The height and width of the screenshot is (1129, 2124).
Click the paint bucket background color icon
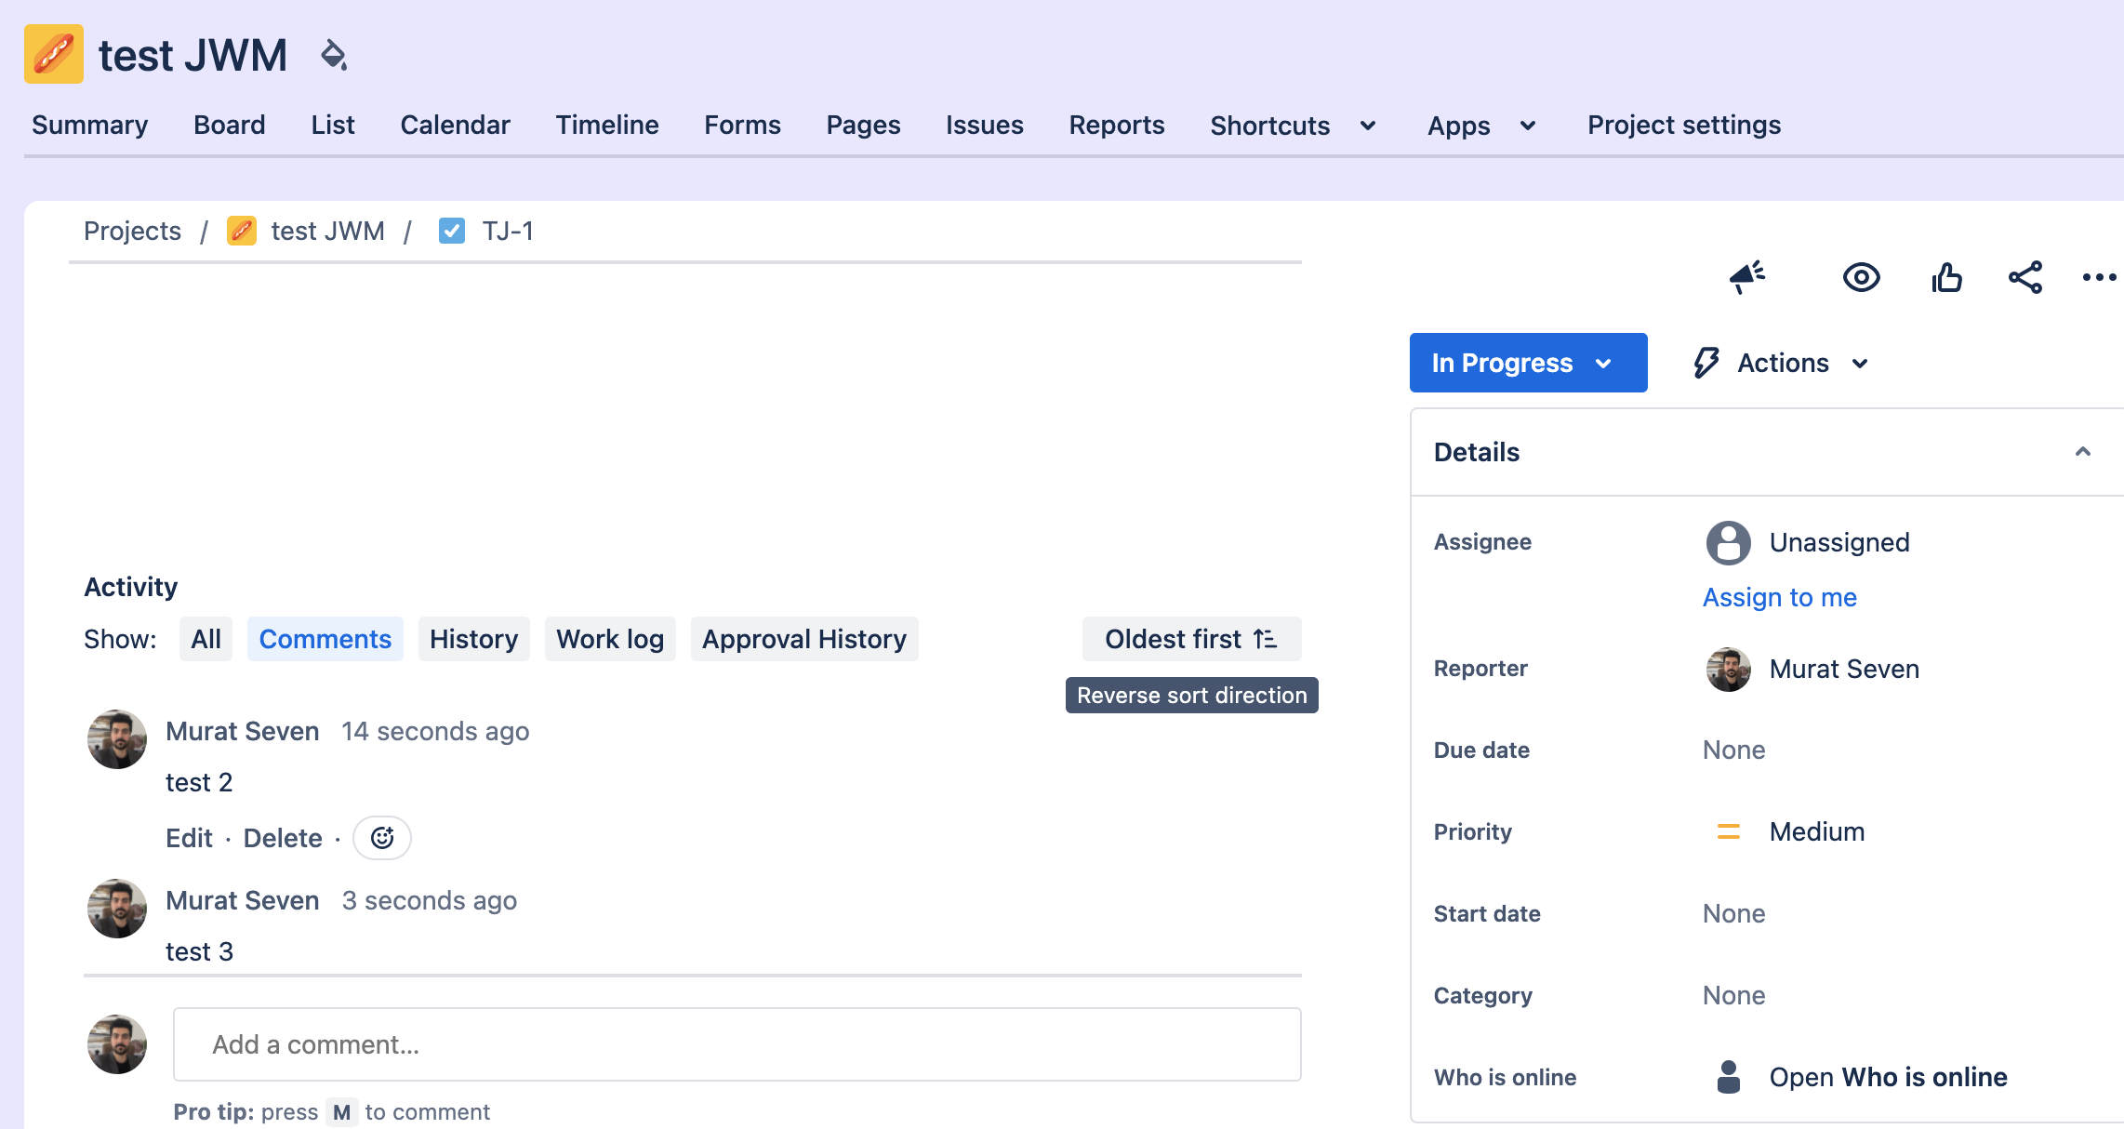click(x=333, y=55)
